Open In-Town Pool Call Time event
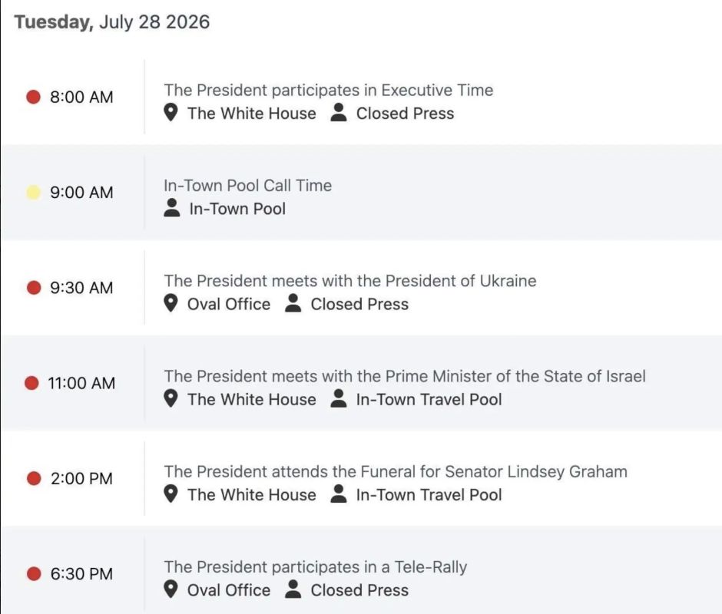 click(248, 186)
